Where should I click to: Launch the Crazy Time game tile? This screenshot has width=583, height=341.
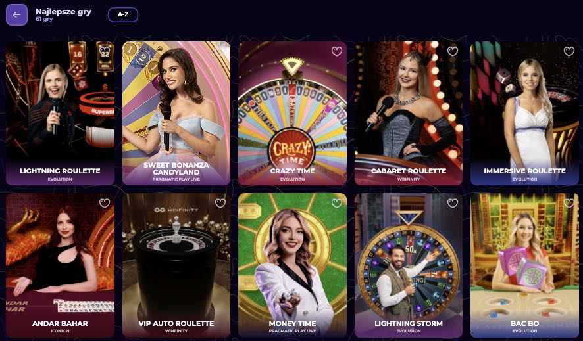[x=292, y=113]
